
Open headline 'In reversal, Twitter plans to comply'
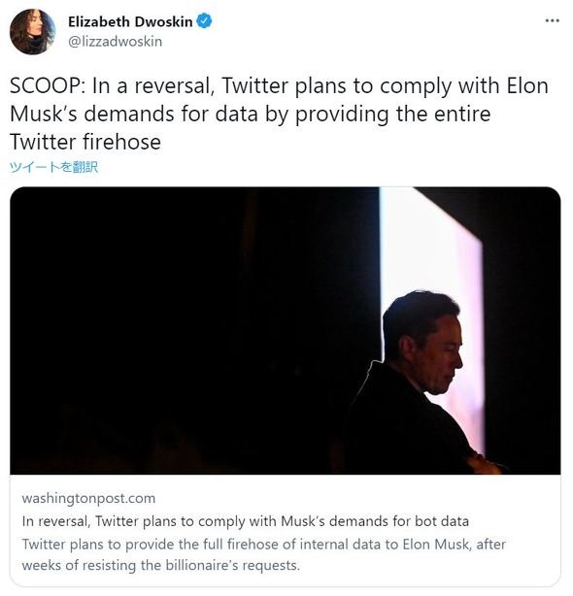point(246,521)
